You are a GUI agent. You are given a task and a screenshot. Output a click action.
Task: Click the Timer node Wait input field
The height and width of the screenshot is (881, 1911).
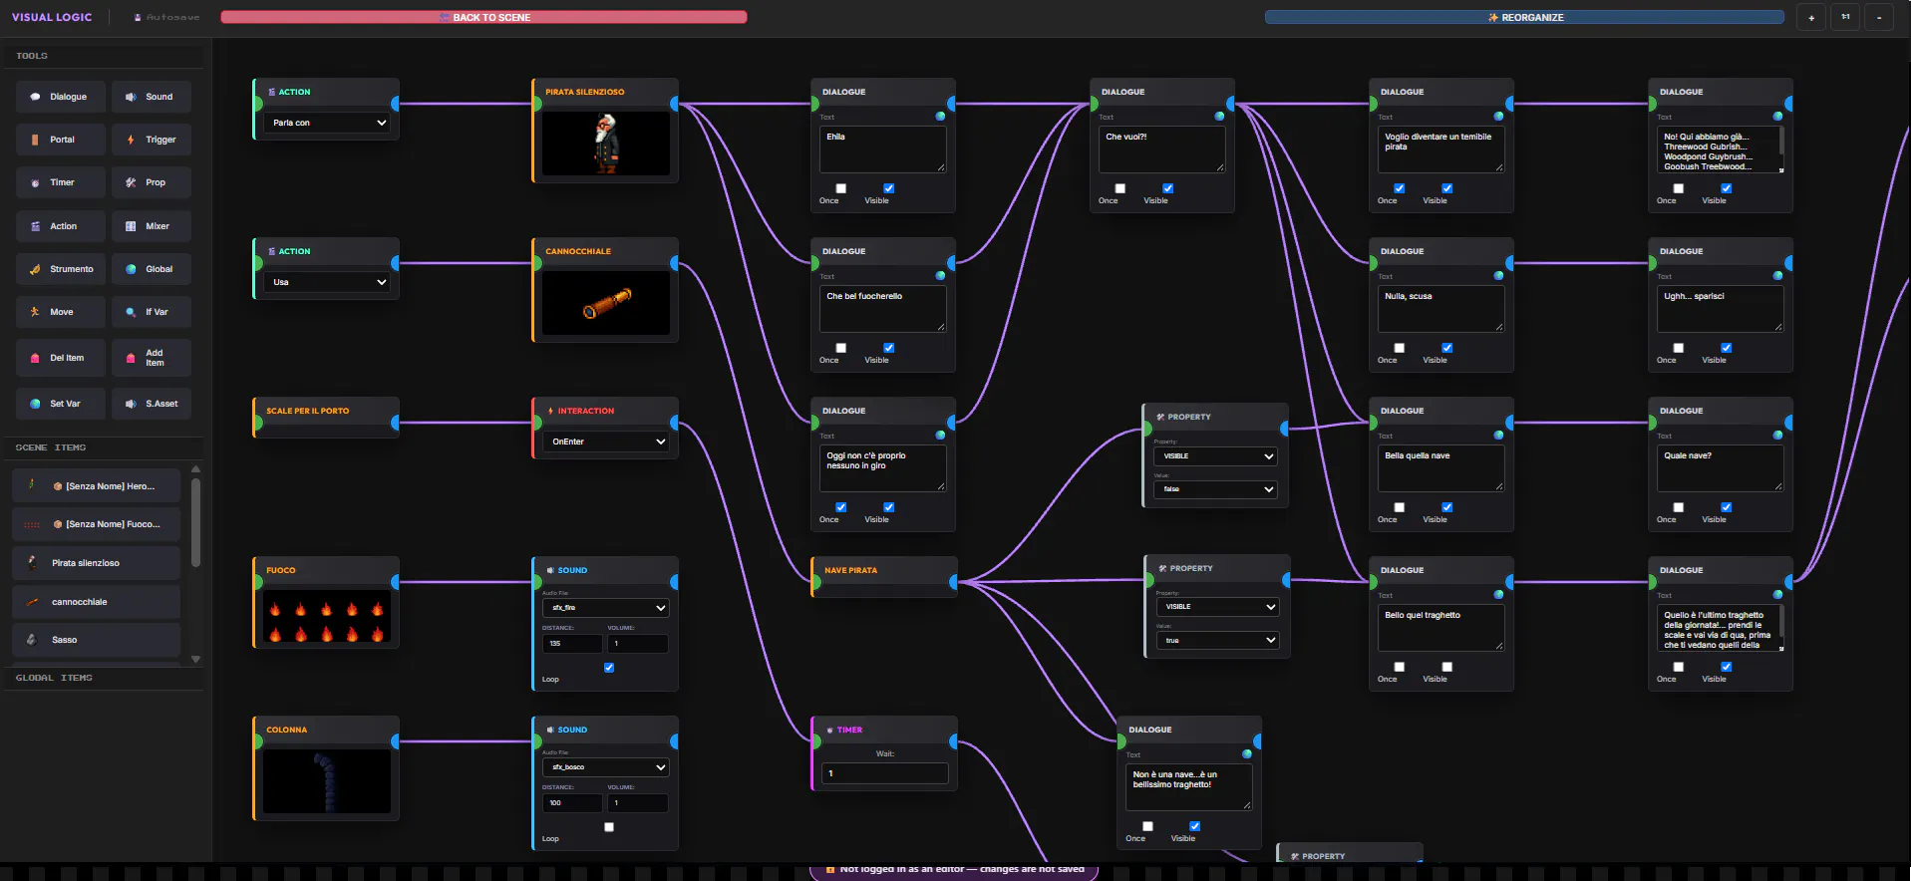pos(885,773)
